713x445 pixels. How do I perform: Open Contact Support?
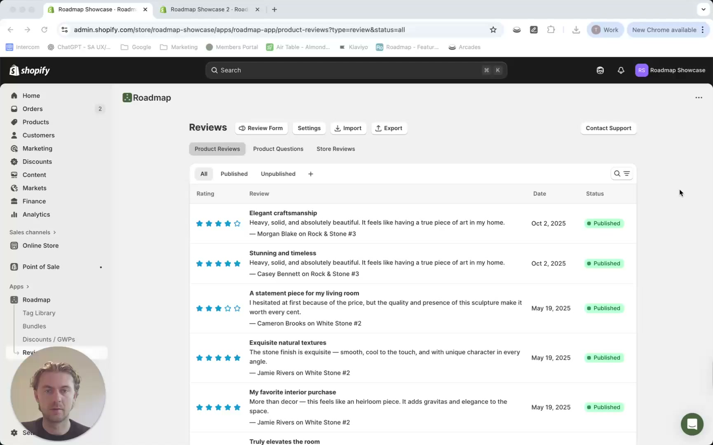(x=608, y=128)
